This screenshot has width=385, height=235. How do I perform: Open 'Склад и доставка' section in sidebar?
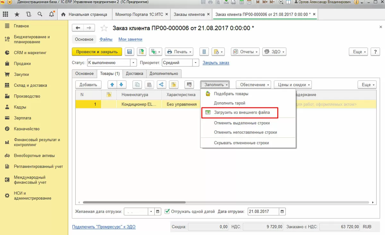[x=30, y=85]
